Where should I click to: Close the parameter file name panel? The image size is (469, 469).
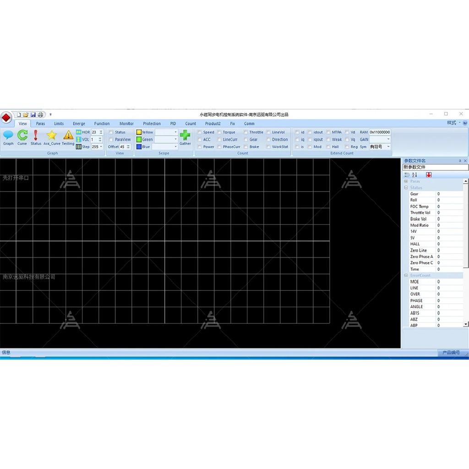tap(465, 161)
